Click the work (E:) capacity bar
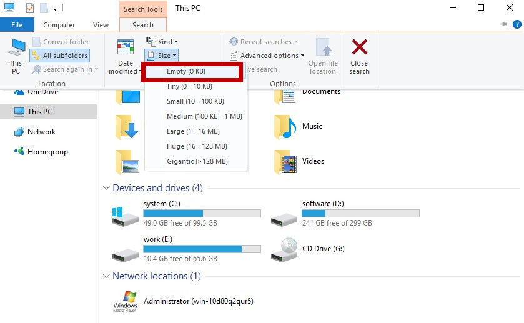This screenshot has height=323, width=524. 202,249
